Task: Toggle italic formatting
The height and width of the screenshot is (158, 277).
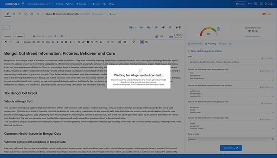Action: pos(75,42)
